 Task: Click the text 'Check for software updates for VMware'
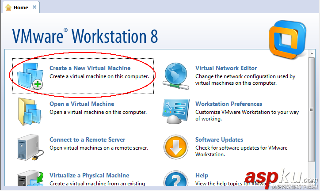(241, 148)
